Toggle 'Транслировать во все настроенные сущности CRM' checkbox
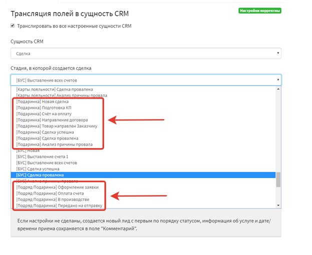 [13, 26]
